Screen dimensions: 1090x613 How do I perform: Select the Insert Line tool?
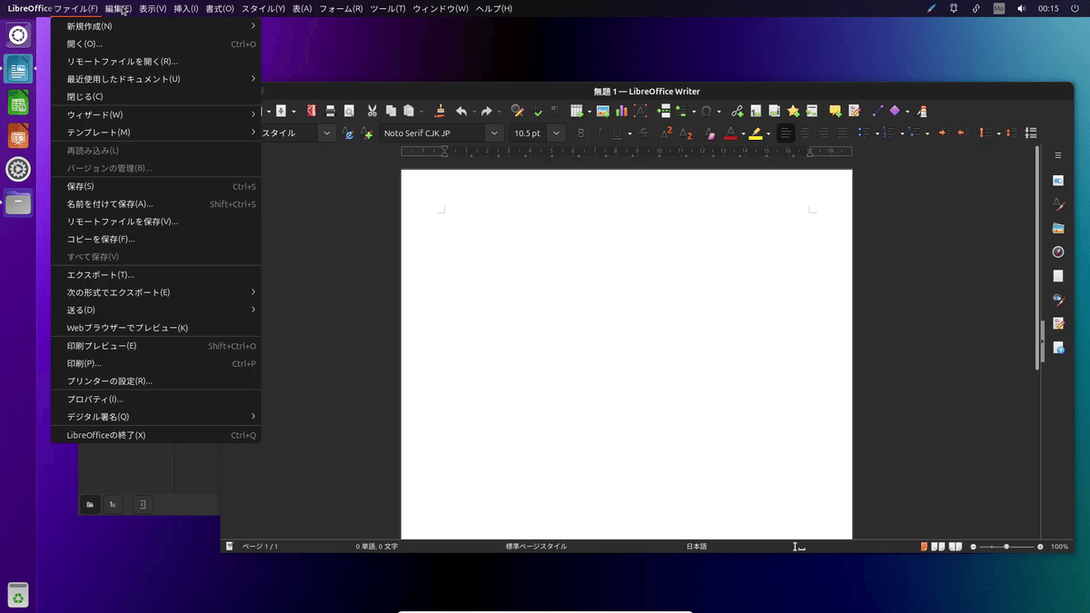pos(877,111)
